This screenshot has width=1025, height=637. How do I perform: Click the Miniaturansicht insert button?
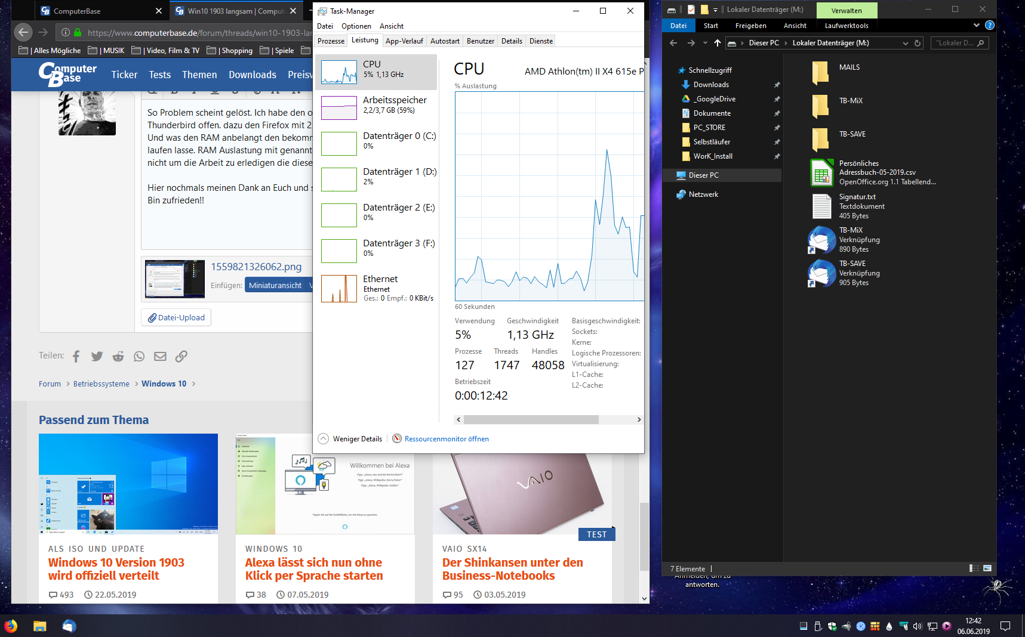point(275,285)
